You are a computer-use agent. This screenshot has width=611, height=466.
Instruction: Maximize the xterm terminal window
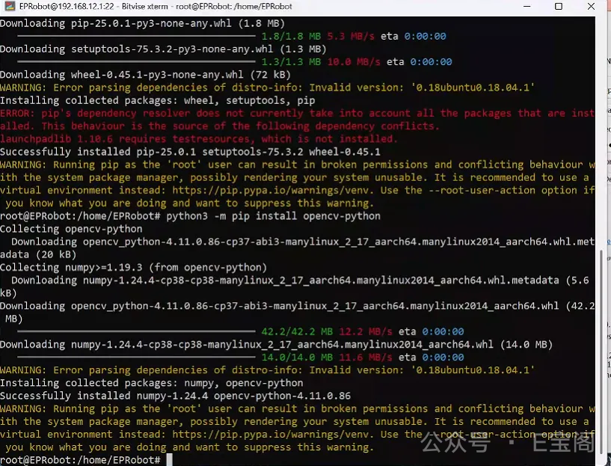559,7
